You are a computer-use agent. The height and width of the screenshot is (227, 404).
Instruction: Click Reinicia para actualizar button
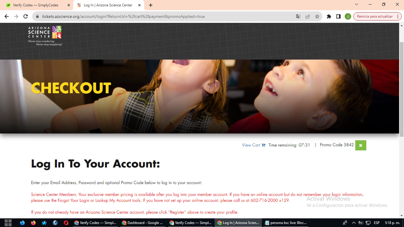point(375,16)
